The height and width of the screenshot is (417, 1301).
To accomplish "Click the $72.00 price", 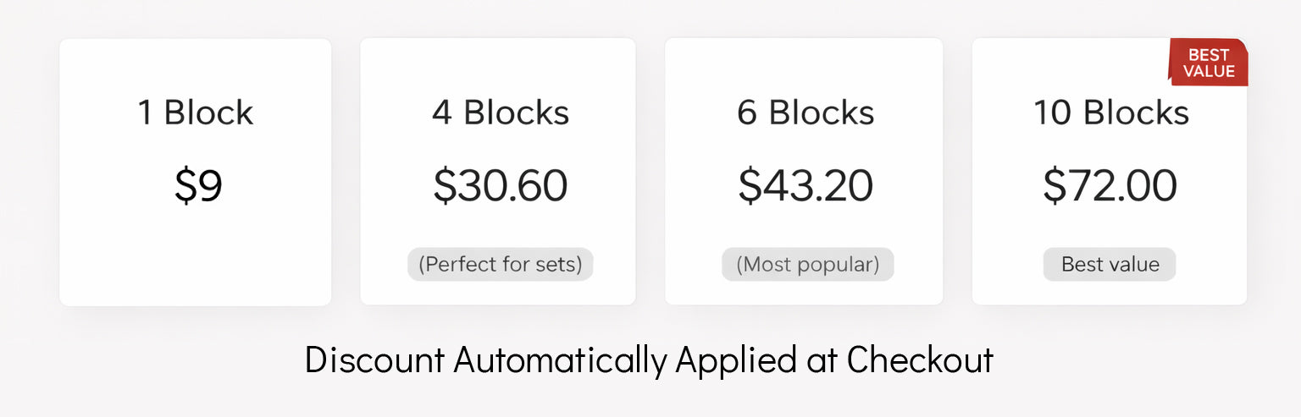I will coord(1110,185).
